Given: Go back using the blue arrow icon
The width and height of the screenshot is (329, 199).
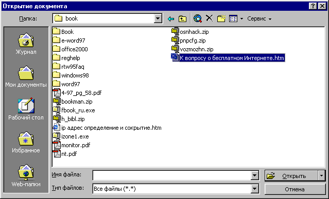Looking at the screenshot, I should point(171,19).
